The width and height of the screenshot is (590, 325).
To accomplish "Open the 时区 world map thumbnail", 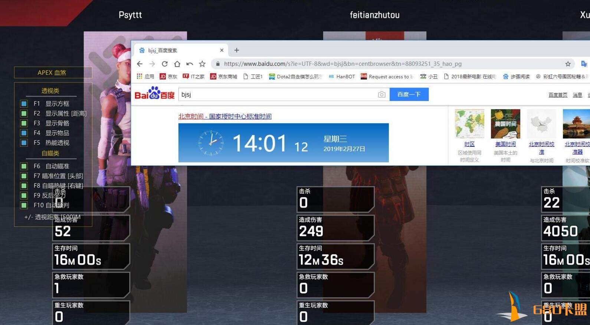I will (469, 124).
